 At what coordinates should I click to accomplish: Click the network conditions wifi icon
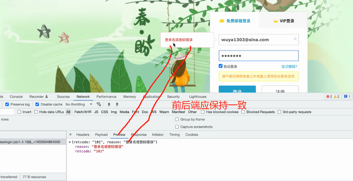(x=99, y=104)
